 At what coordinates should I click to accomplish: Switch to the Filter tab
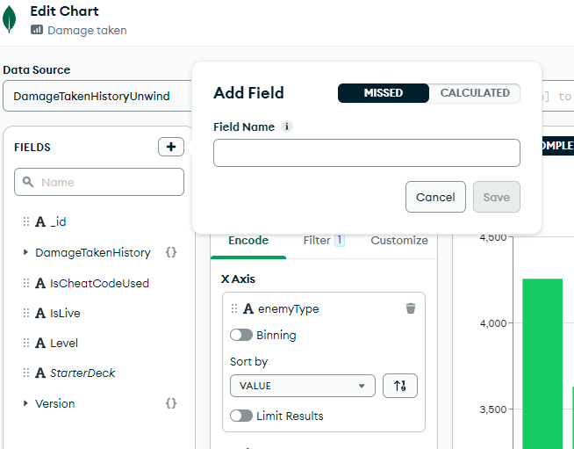(322, 240)
